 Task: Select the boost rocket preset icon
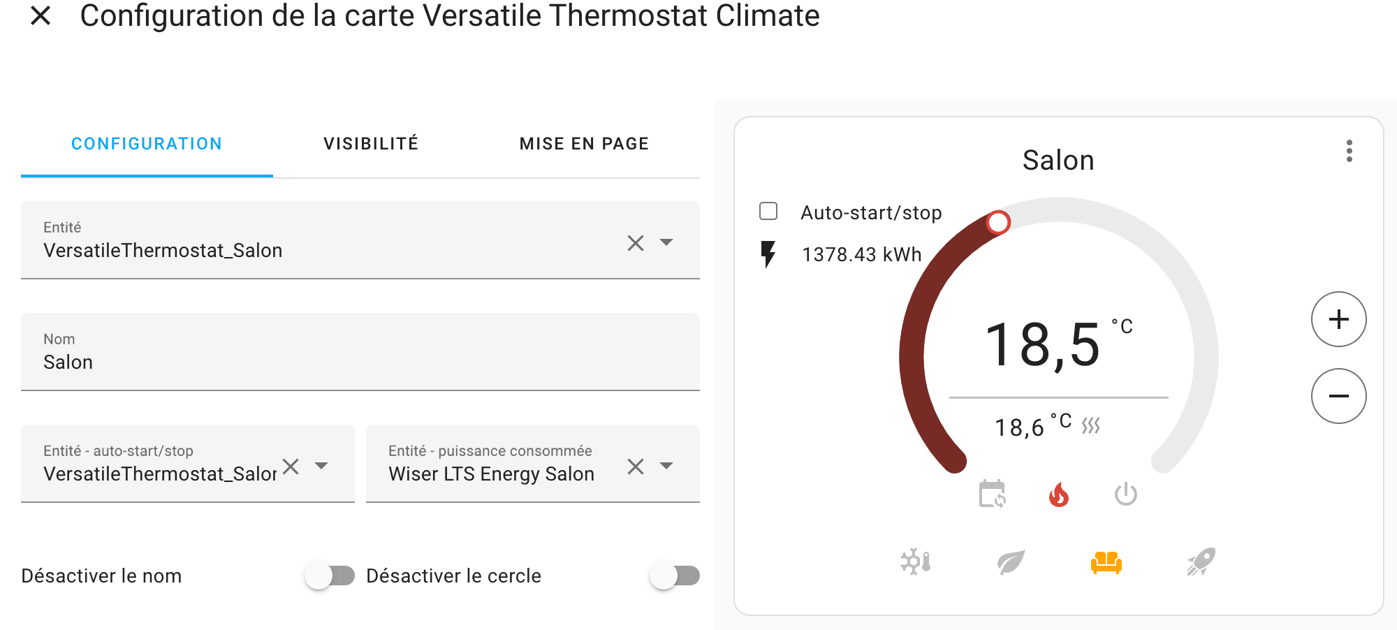1201,562
